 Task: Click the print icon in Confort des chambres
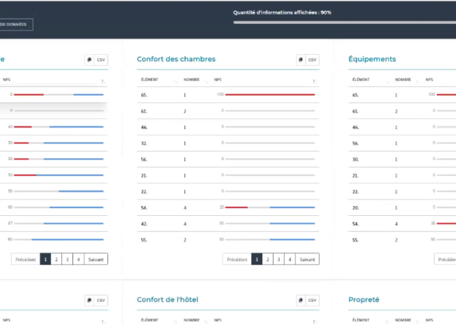coord(301,60)
